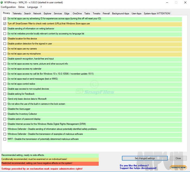Viewport: 190px width, 172px height.
Task: Check Disable Internet access for Windows Media DRM
Action: [x=5, y=124]
